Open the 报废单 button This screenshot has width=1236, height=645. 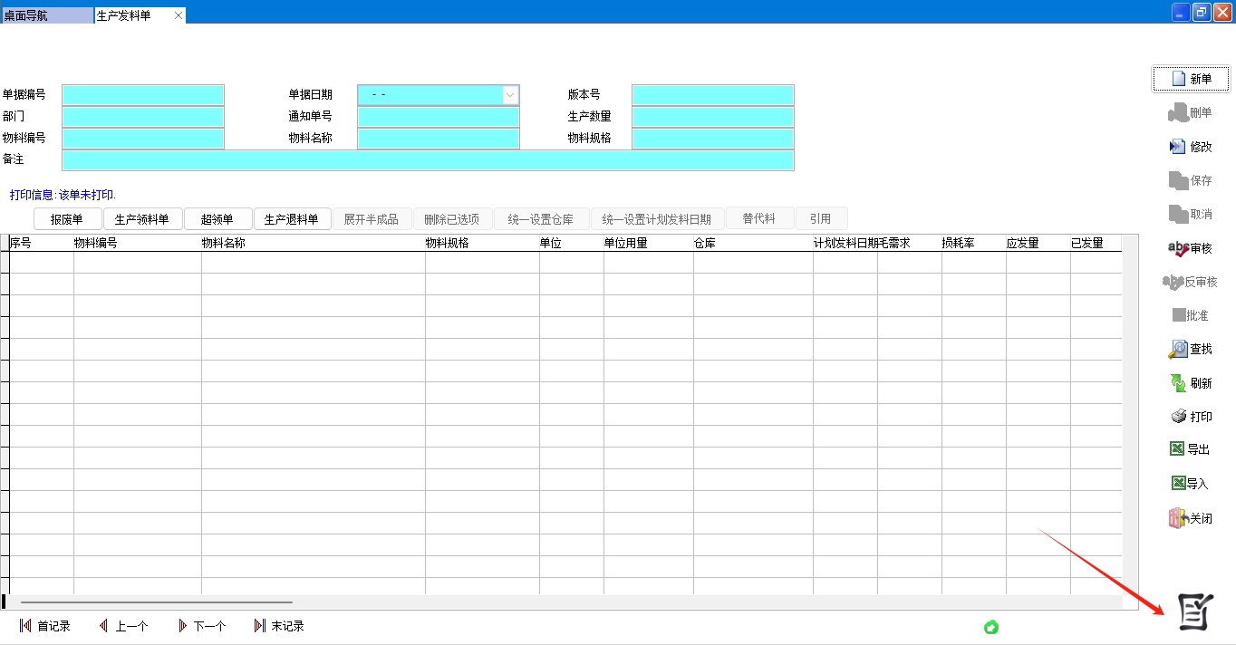click(x=67, y=219)
